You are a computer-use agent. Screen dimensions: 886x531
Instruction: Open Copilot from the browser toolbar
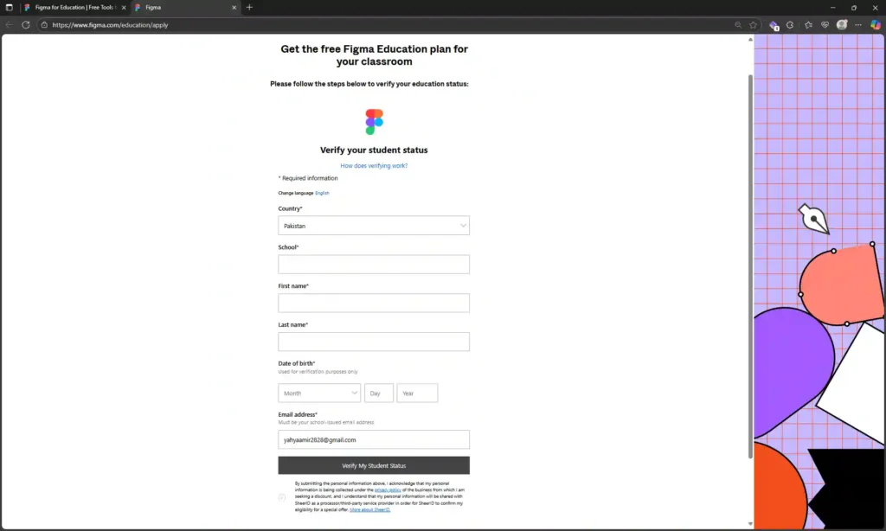(x=874, y=25)
